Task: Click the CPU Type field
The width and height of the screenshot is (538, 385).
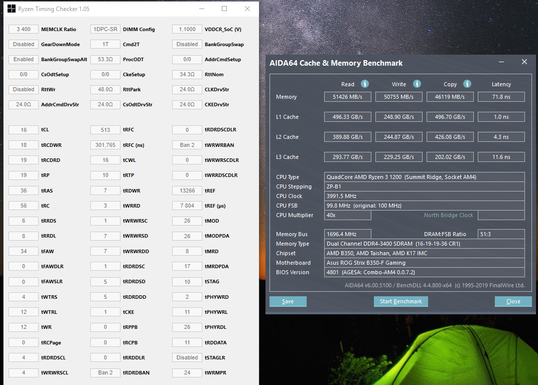Action: [425, 177]
